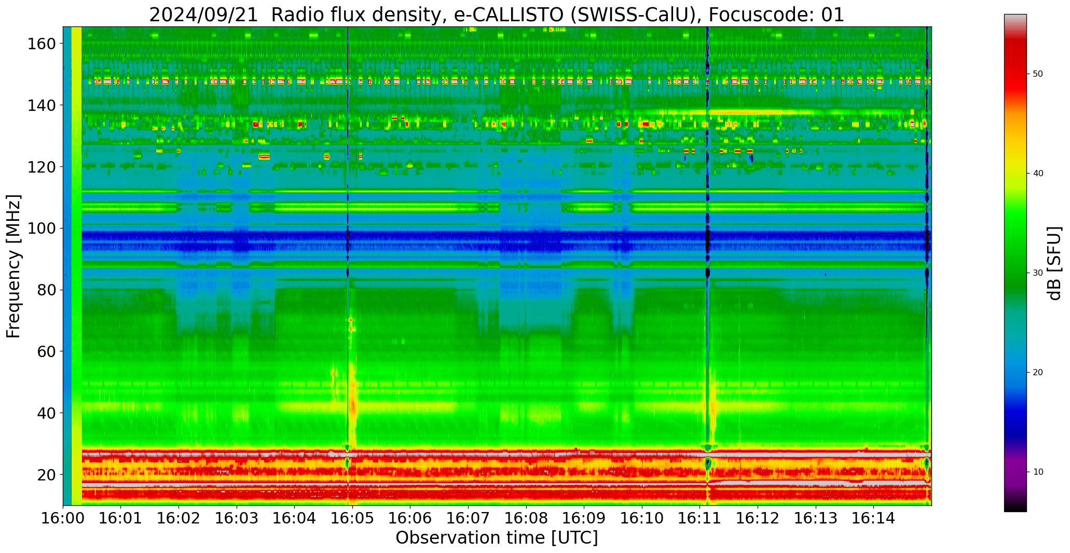This screenshot has width=1070, height=553.
Task: Click the colorbar tick label 40
Action: (1037, 174)
